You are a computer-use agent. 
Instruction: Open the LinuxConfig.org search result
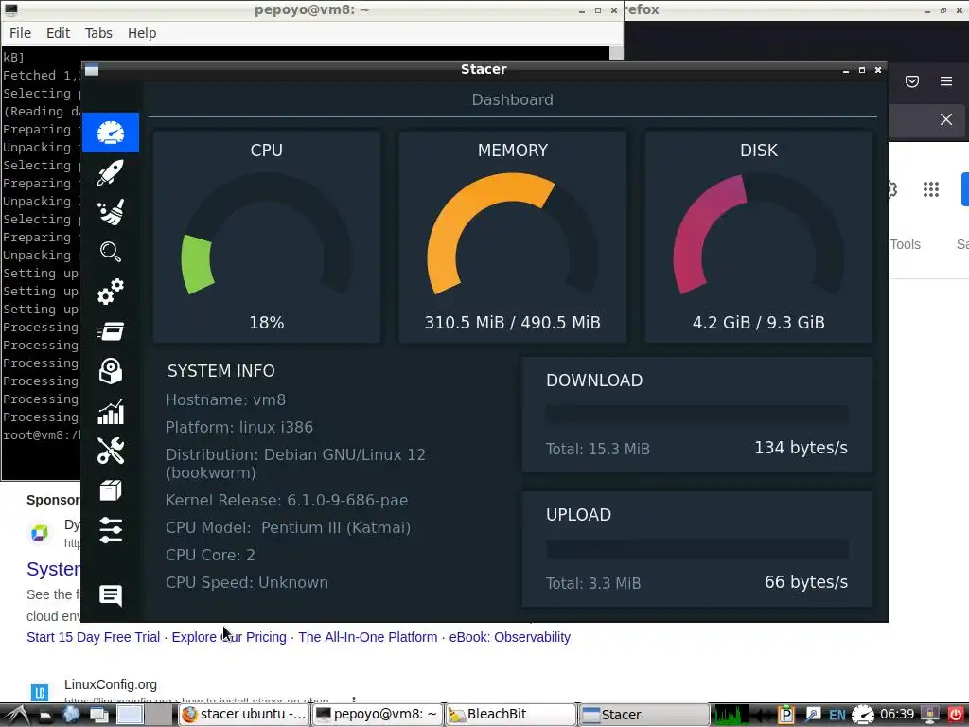[x=111, y=684]
